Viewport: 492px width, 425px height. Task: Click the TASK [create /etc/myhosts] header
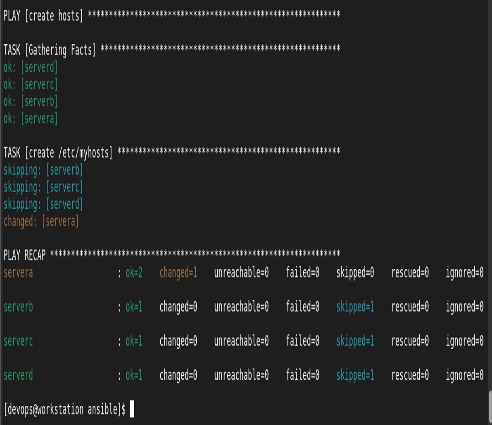click(x=172, y=152)
